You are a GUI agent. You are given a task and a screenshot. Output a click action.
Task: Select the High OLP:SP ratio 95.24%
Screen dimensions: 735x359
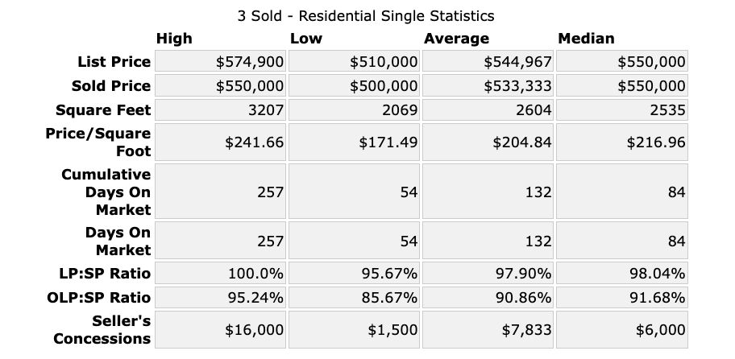pyautogui.click(x=255, y=297)
